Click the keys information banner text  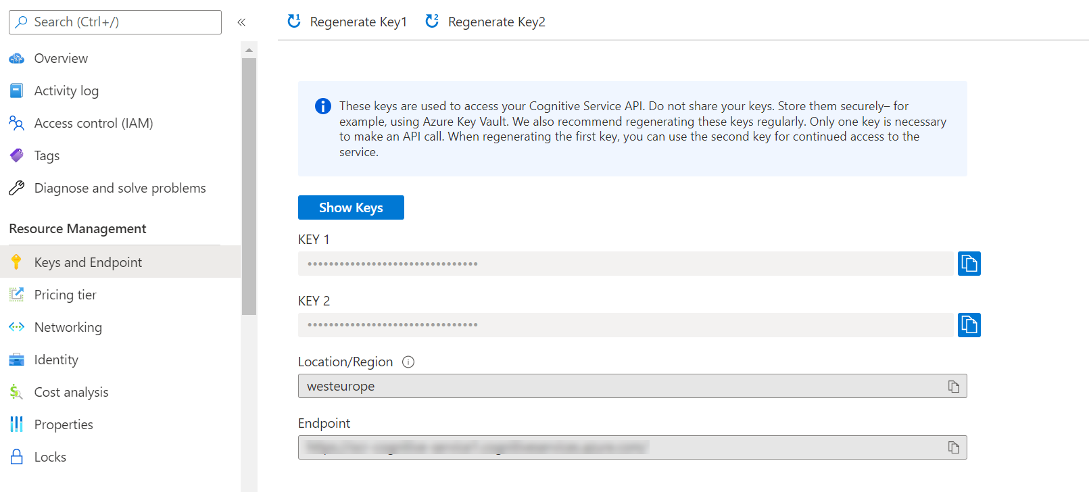click(x=643, y=129)
